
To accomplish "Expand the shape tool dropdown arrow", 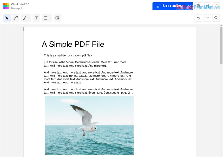I will (x=49, y=18).
